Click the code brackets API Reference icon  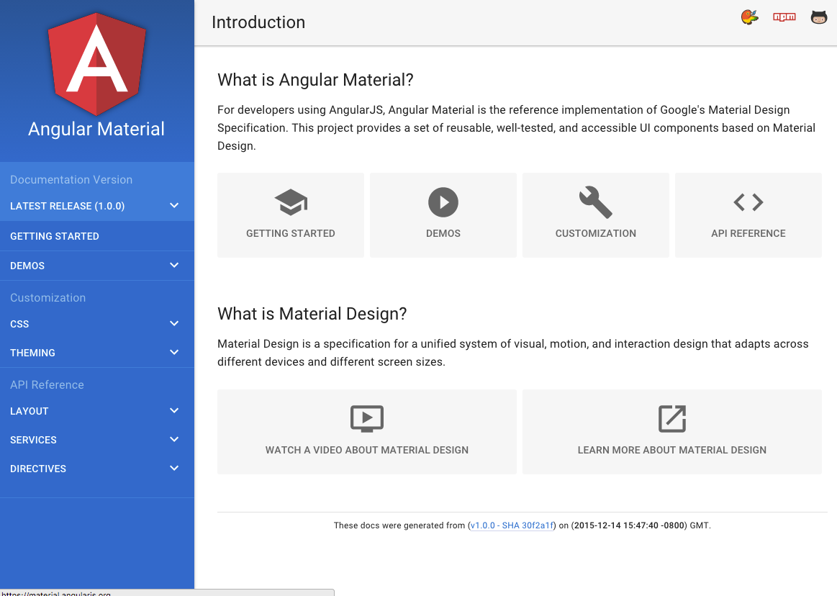748,202
